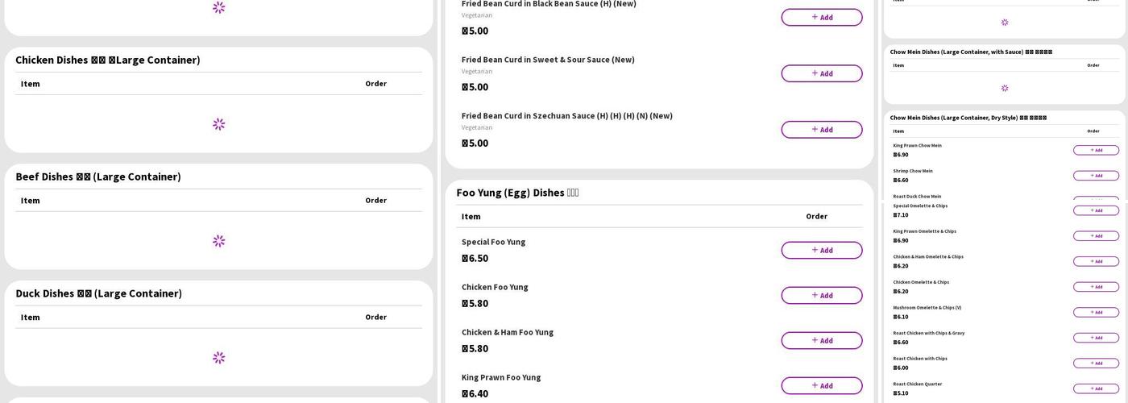Click the Chicken Dishes section heading
The width and height of the screenshot is (1128, 403).
point(108,60)
